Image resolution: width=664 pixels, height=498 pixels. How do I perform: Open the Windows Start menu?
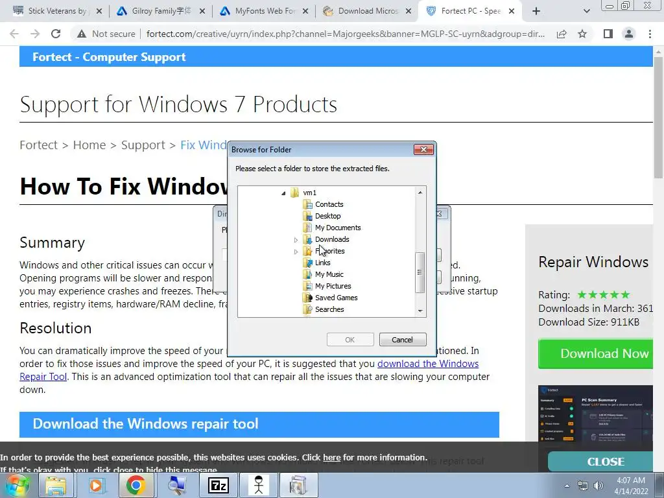[16, 485]
